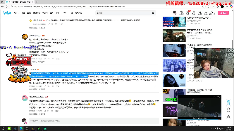Open the zombie thumbnail video lasting 23:42
This screenshot has width=234, height=131.
174,36
